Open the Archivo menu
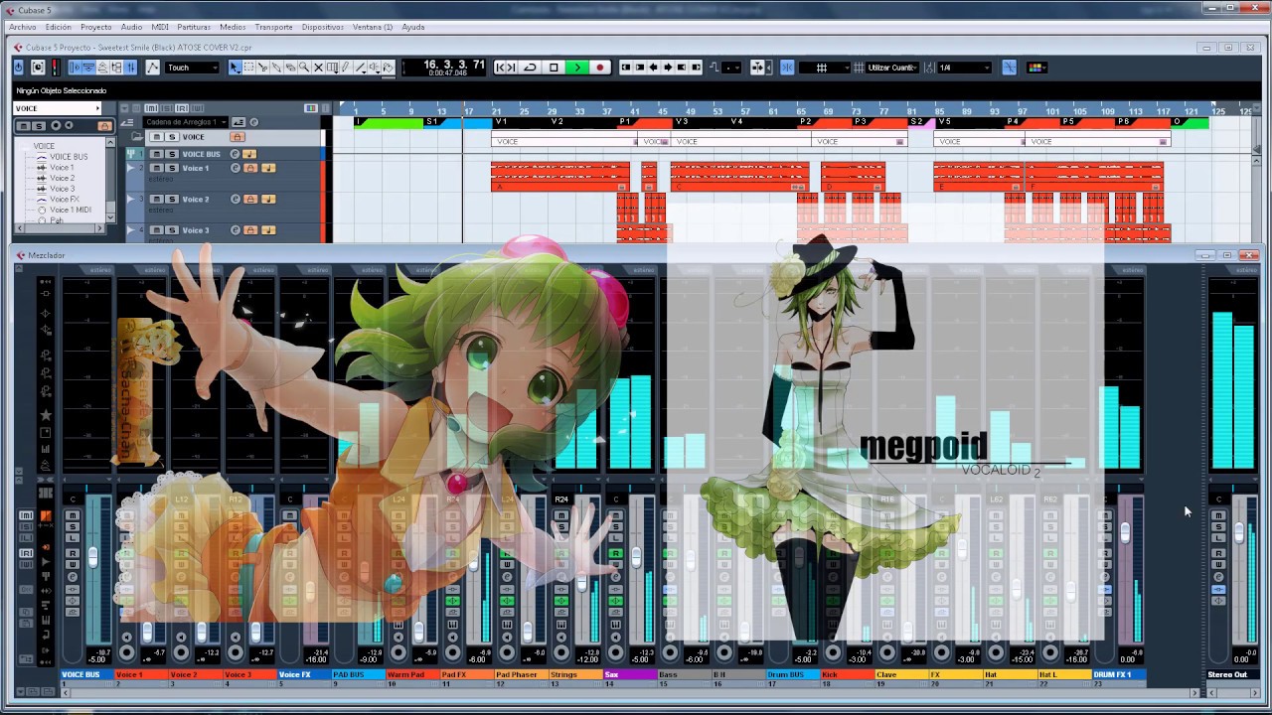The image size is (1272, 715). coord(22,27)
